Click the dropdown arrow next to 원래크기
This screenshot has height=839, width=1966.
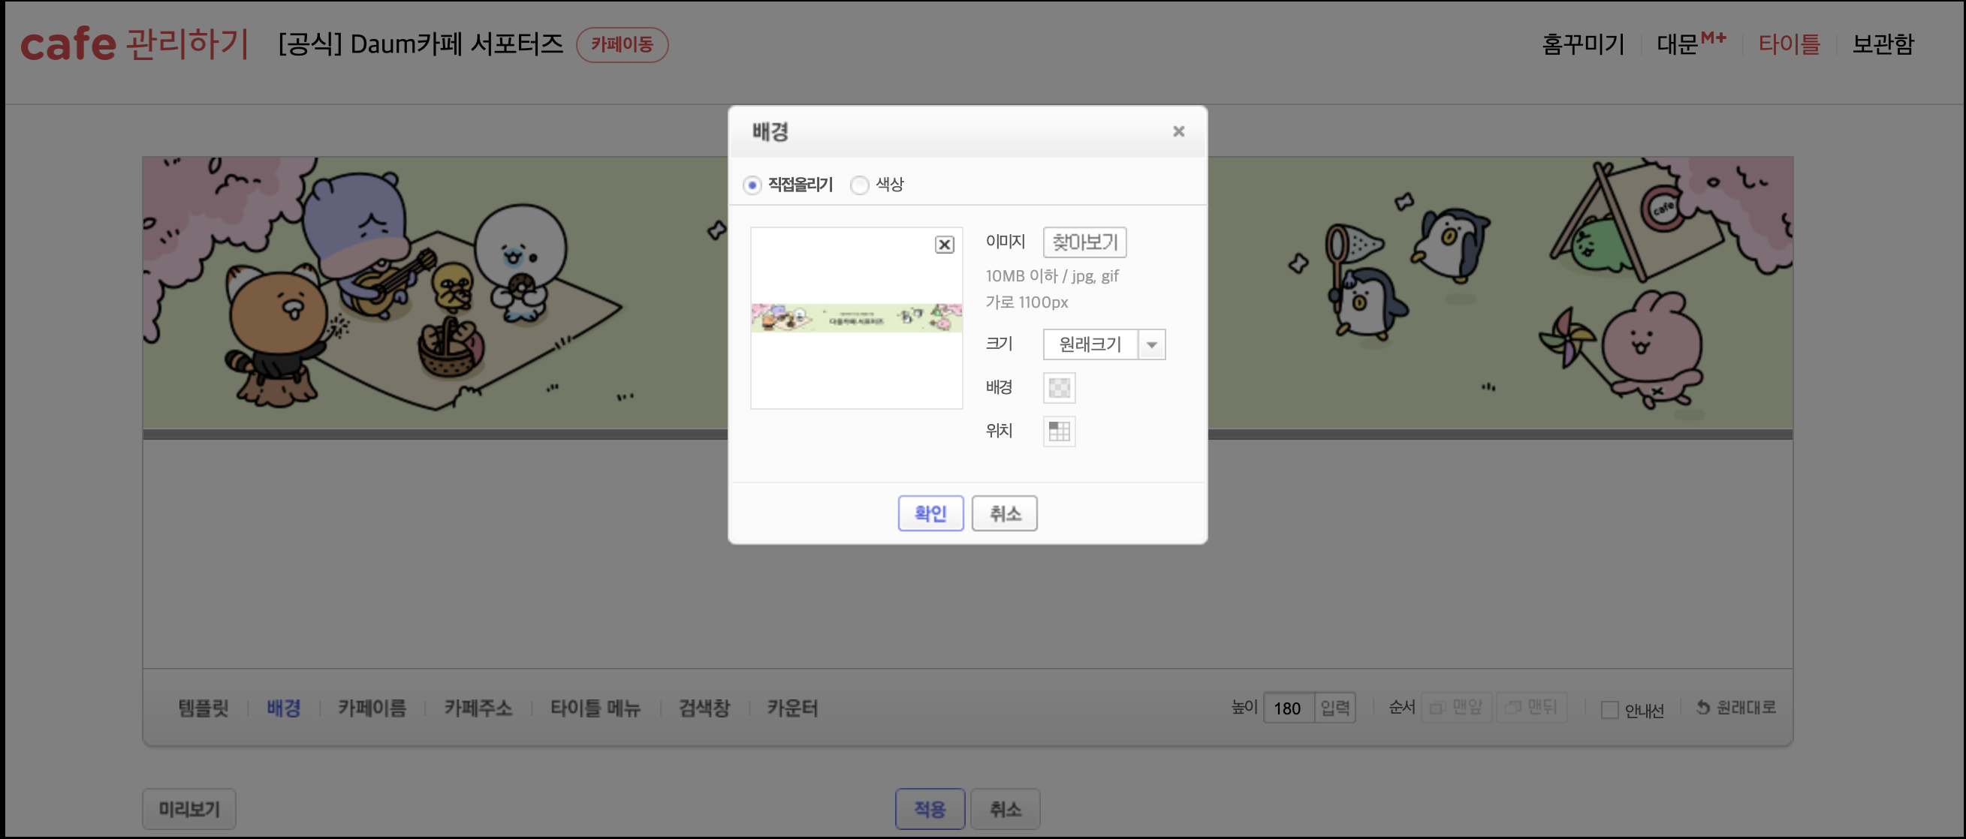click(x=1152, y=344)
